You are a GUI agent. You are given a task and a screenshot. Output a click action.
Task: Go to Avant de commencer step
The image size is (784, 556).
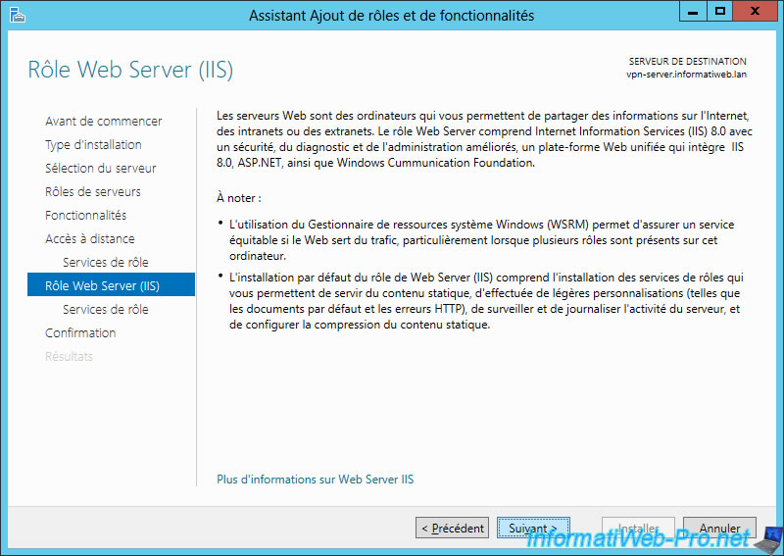pyautogui.click(x=104, y=122)
